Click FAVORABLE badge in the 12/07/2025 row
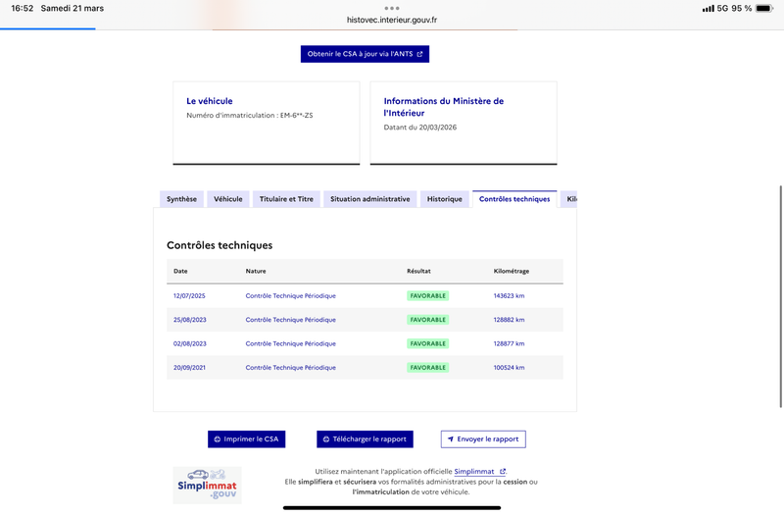This screenshot has width=784, height=515. tap(427, 296)
